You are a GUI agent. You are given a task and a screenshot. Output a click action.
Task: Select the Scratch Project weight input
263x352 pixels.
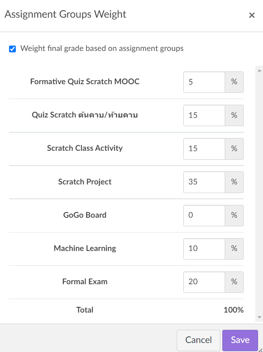204,182
